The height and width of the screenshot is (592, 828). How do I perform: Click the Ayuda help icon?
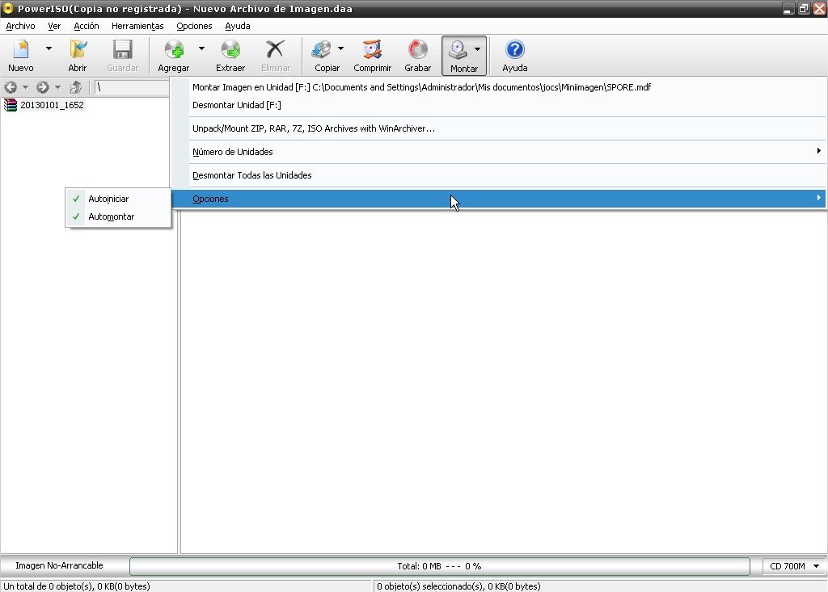click(515, 50)
